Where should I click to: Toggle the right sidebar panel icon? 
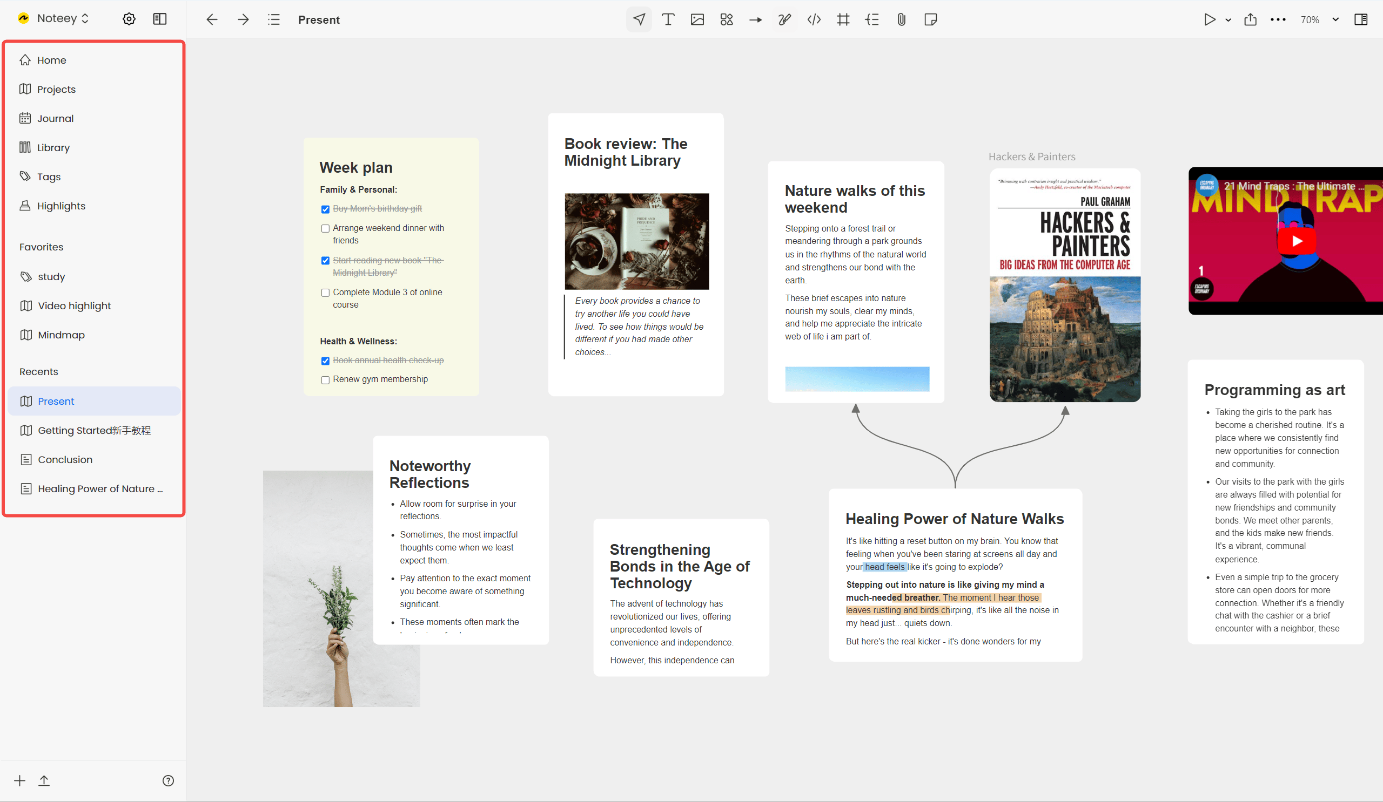tap(1361, 20)
